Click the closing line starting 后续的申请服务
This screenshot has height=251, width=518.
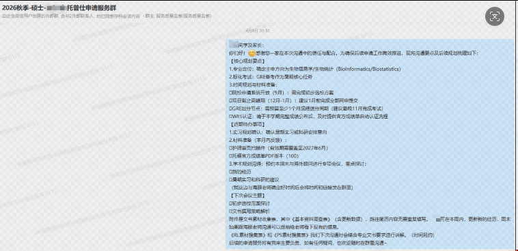tap(308, 243)
